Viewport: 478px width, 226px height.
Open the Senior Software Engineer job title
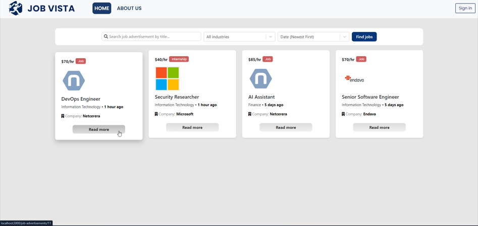coord(370,97)
